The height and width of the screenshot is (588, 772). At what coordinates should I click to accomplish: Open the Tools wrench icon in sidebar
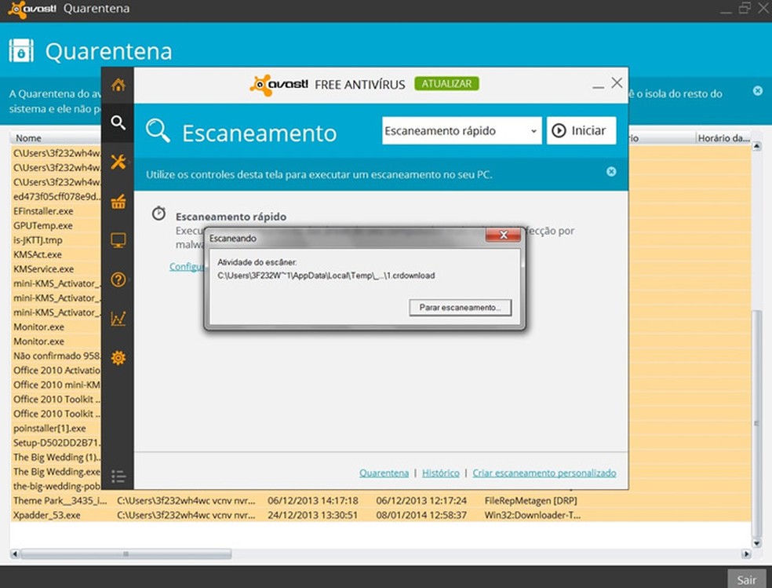click(118, 162)
